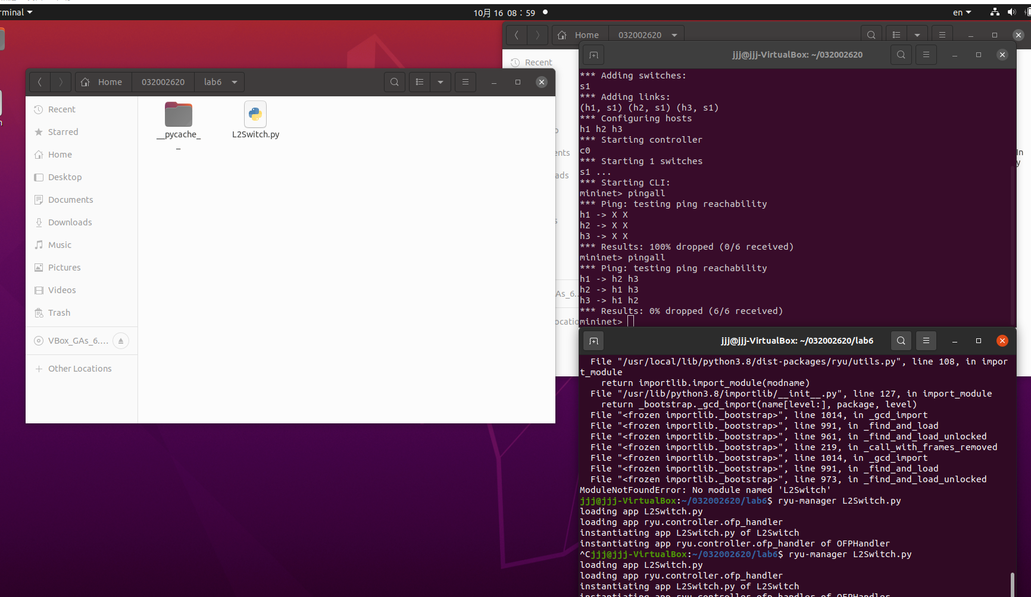
Task: Toggle list view in the lab6 Files window
Action: point(420,82)
